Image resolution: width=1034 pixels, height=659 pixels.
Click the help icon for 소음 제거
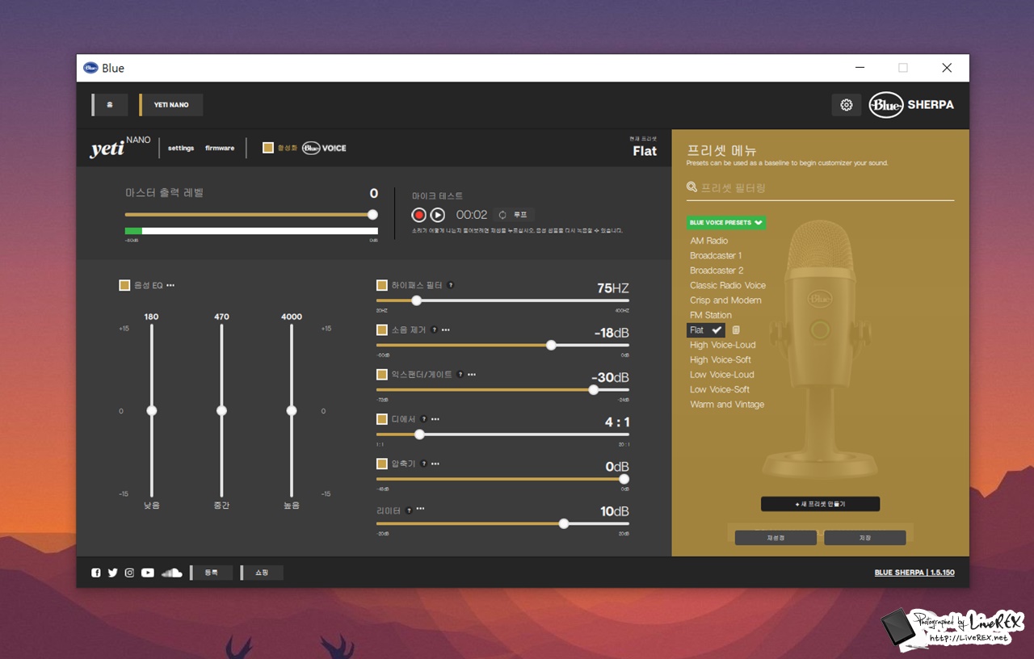[434, 329]
